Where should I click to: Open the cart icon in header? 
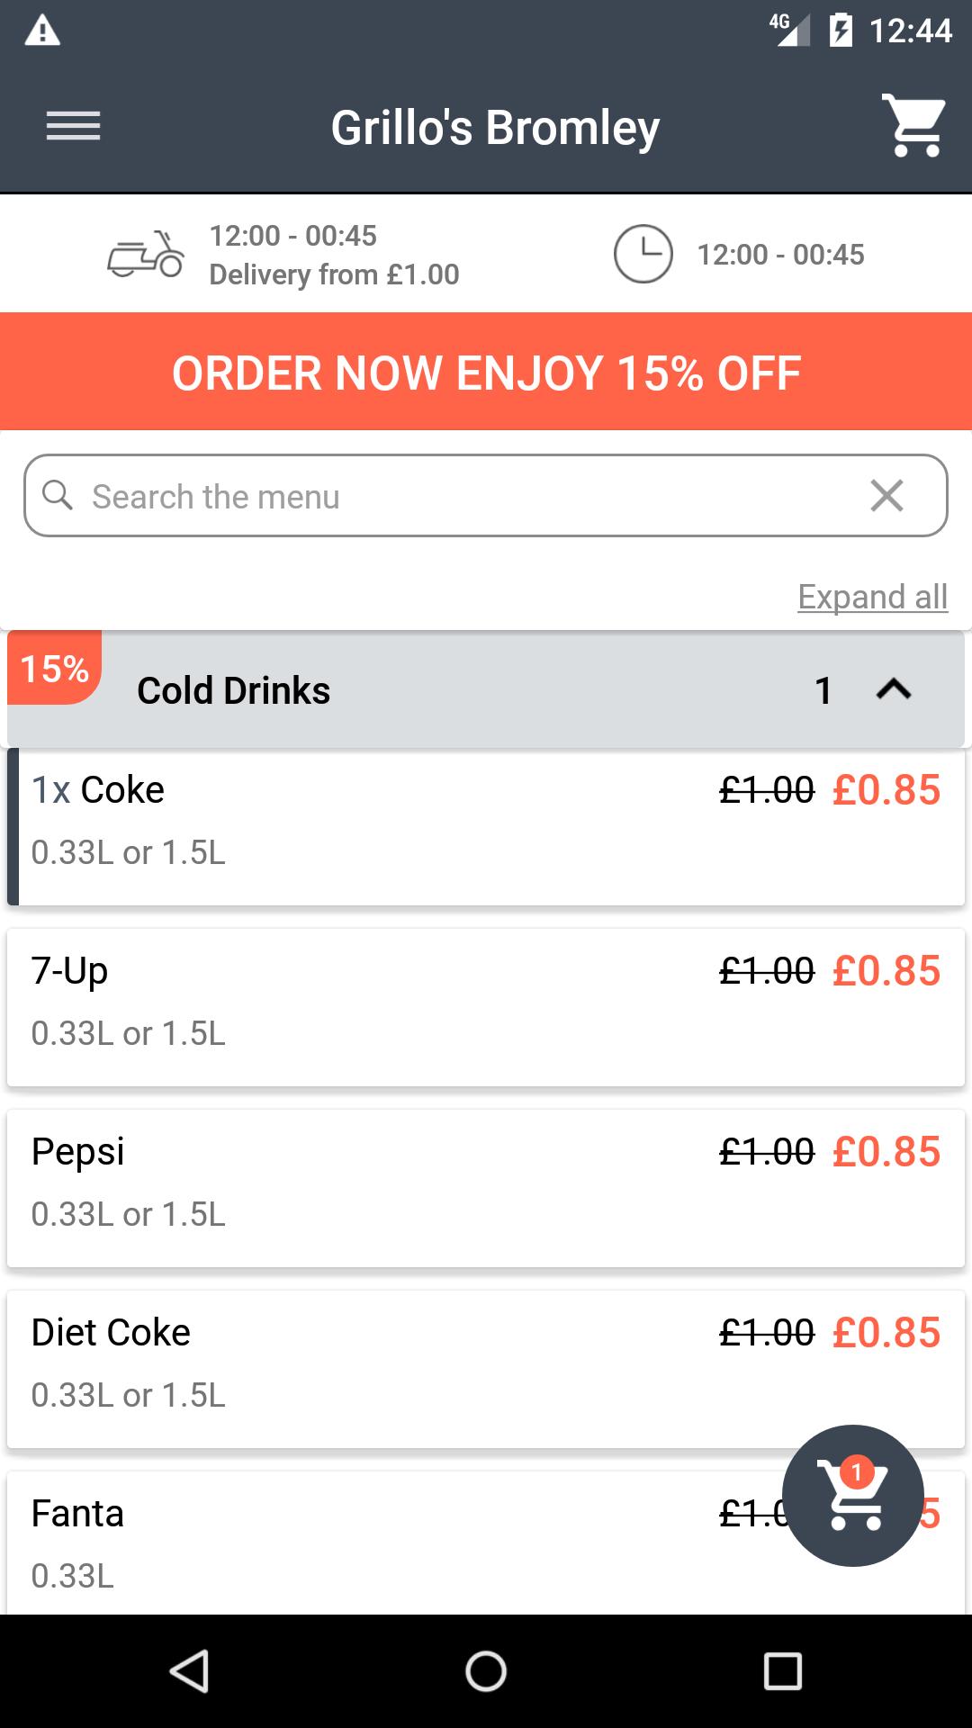(913, 126)
